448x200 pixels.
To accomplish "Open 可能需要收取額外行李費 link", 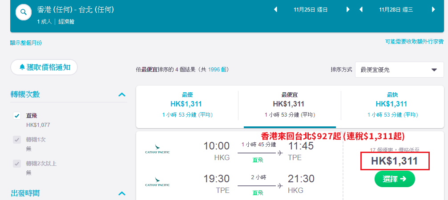I will pos(414,42).
